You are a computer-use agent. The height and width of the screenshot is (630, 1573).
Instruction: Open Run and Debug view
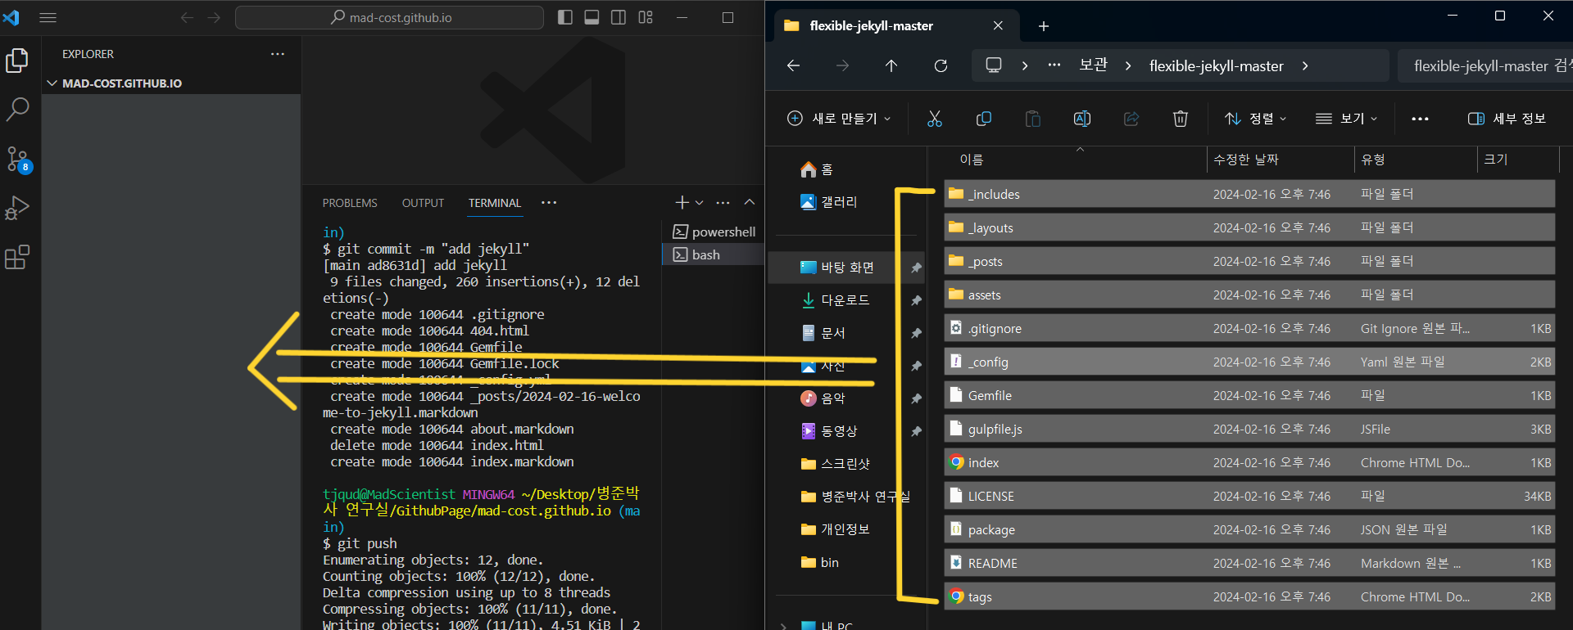tap(17, 208)
